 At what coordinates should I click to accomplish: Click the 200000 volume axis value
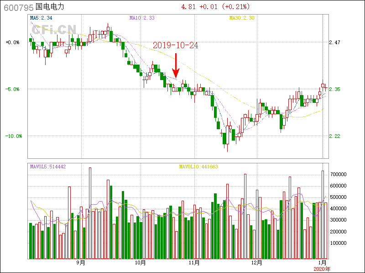click(339, 232)
